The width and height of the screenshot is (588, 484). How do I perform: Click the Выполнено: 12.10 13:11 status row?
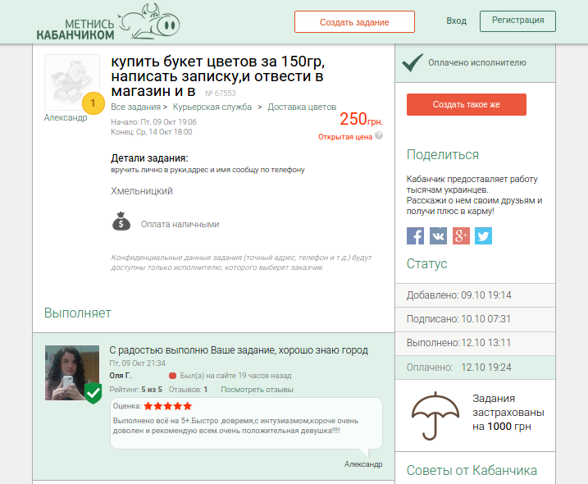pos(475,343)
